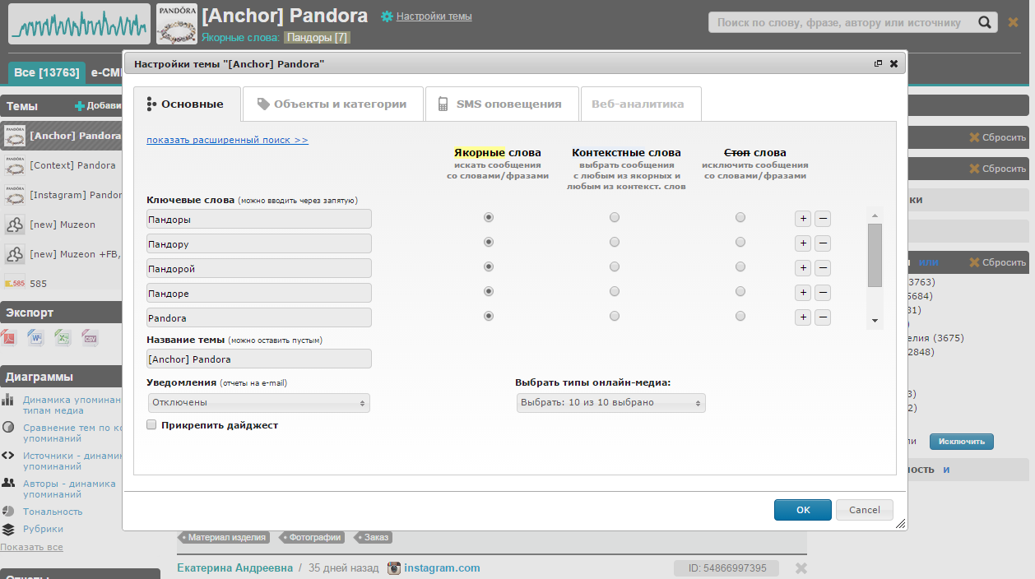Cancel the theme settings dialog
Screen dimensions: 1035x579
point(865,510)
